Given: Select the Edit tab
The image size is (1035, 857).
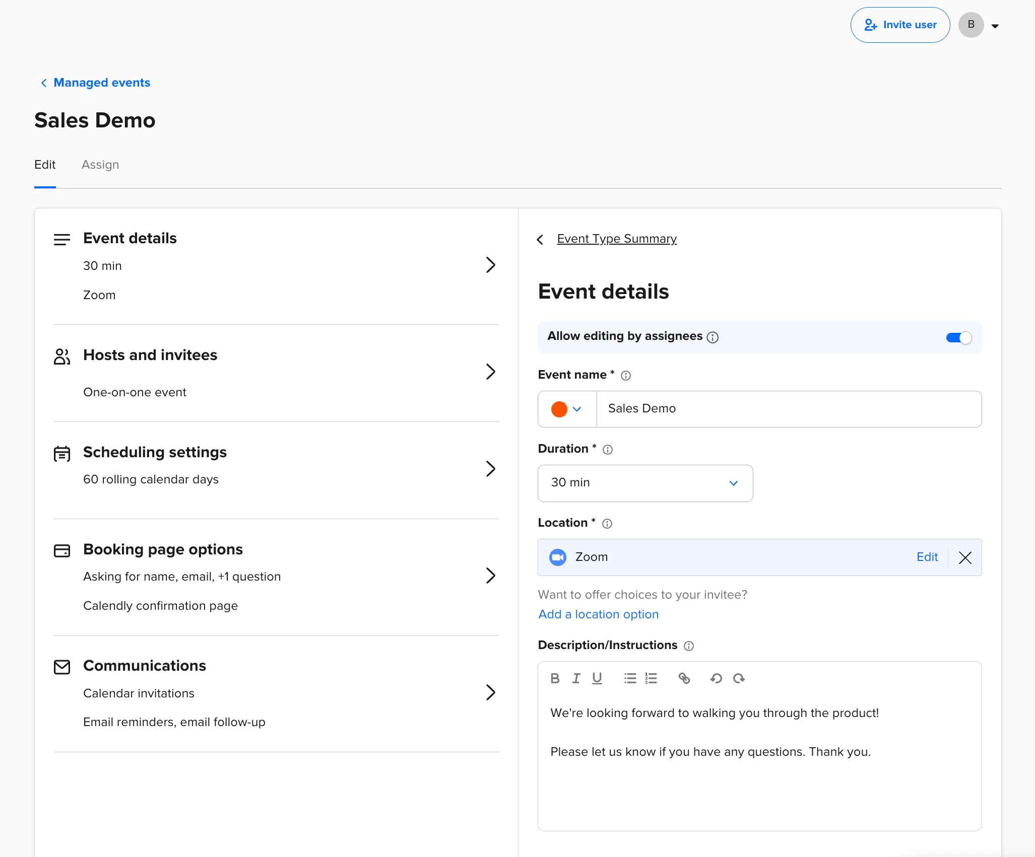Looking at the screenshot, I should click(x=45, y=165).
